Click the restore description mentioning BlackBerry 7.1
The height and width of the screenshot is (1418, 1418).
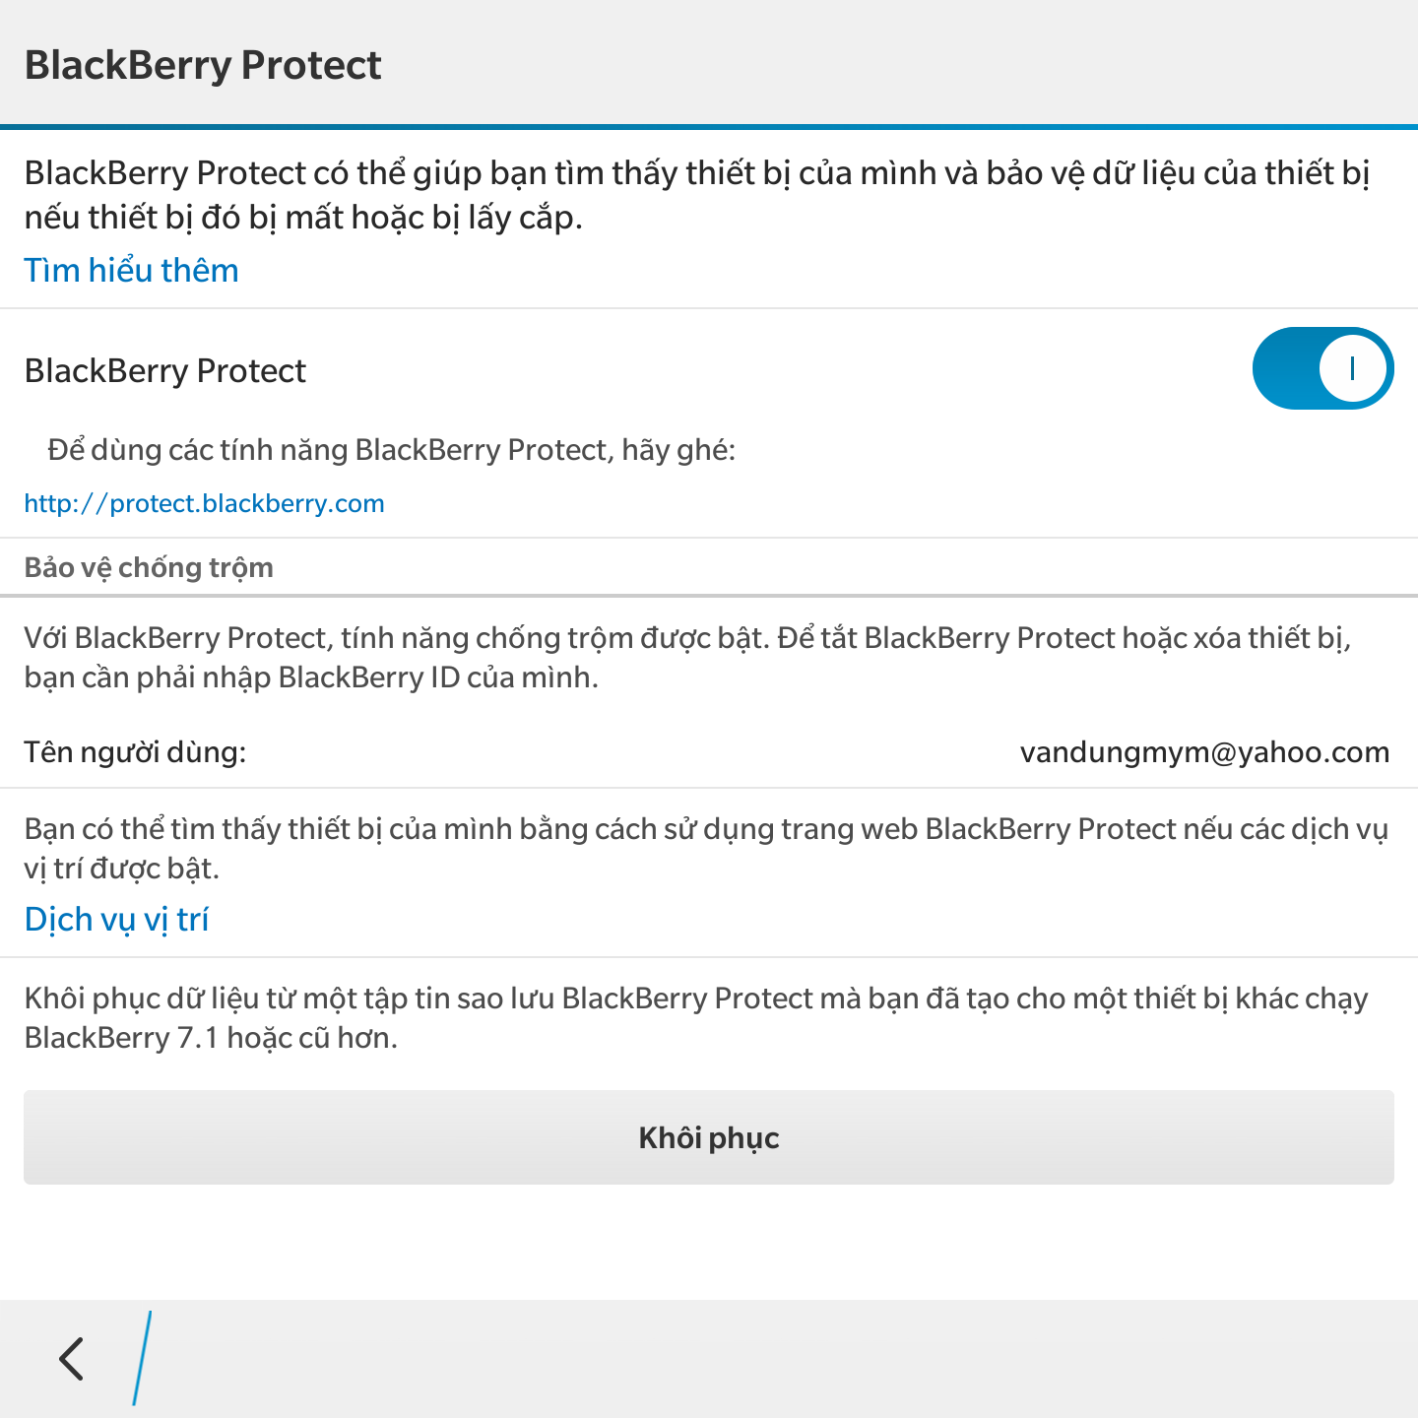(695, 1017)
